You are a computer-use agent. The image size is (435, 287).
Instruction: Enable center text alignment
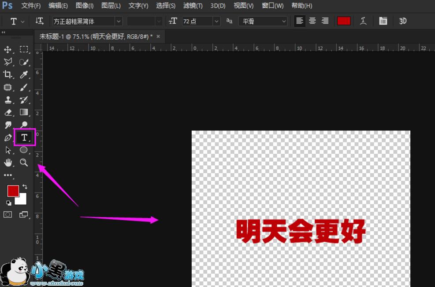click(312, 21)
